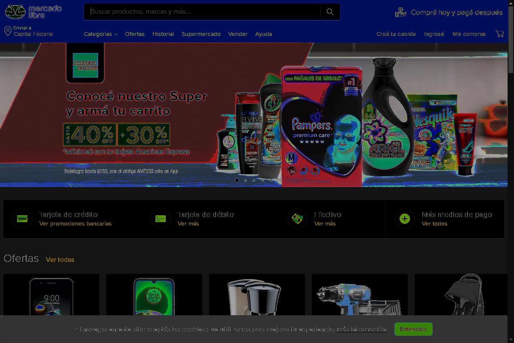Image resolution: width=514 pixels, height=343 pixels.
Task: Open the Vender menu item
Action: click(x=238, y=34)
